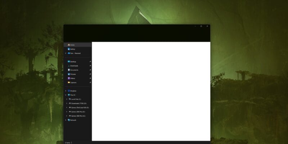Expand the Games (F:) drive chevron
Image resolution: width=288 pixels, height=144 pixels.
pyautogui.click(x=67, y=112)
